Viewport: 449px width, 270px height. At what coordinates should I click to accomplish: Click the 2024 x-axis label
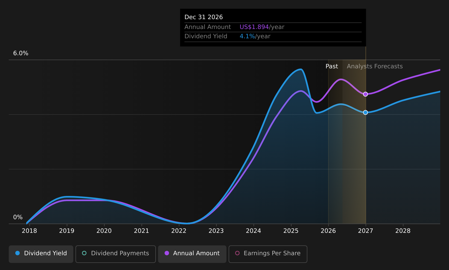click(253, 231)
